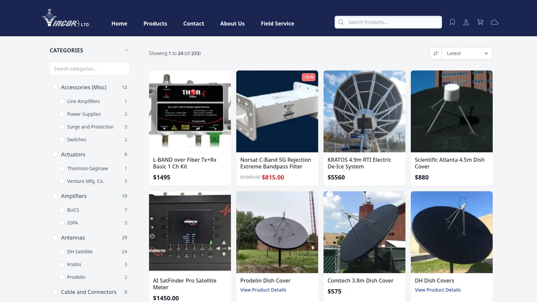This screenshot has height=302, width=537.
Task: Open the bookmarks wishlist icon
Action: point(452,22)
